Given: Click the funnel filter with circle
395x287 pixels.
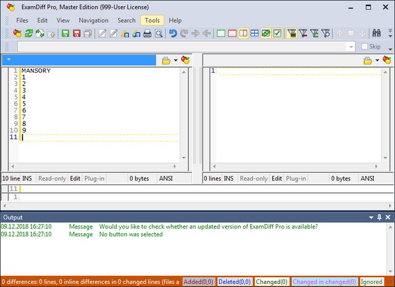Looking at the screenshot, I should tap(325, 33).
